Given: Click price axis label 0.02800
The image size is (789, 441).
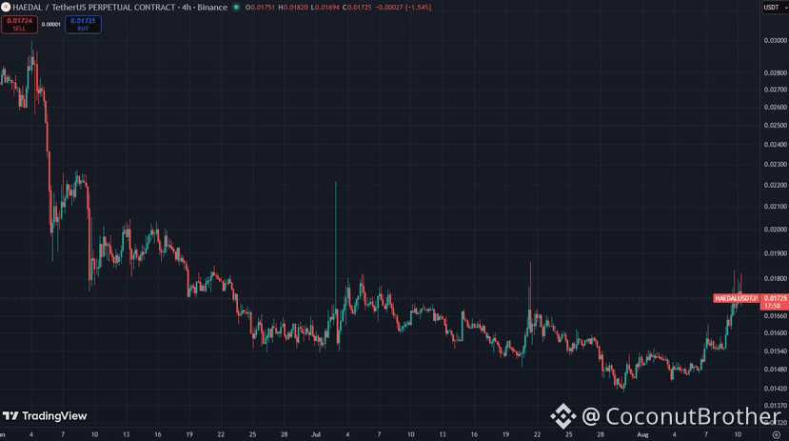Looking at the screenshot, I should click(x=775, y=73).
